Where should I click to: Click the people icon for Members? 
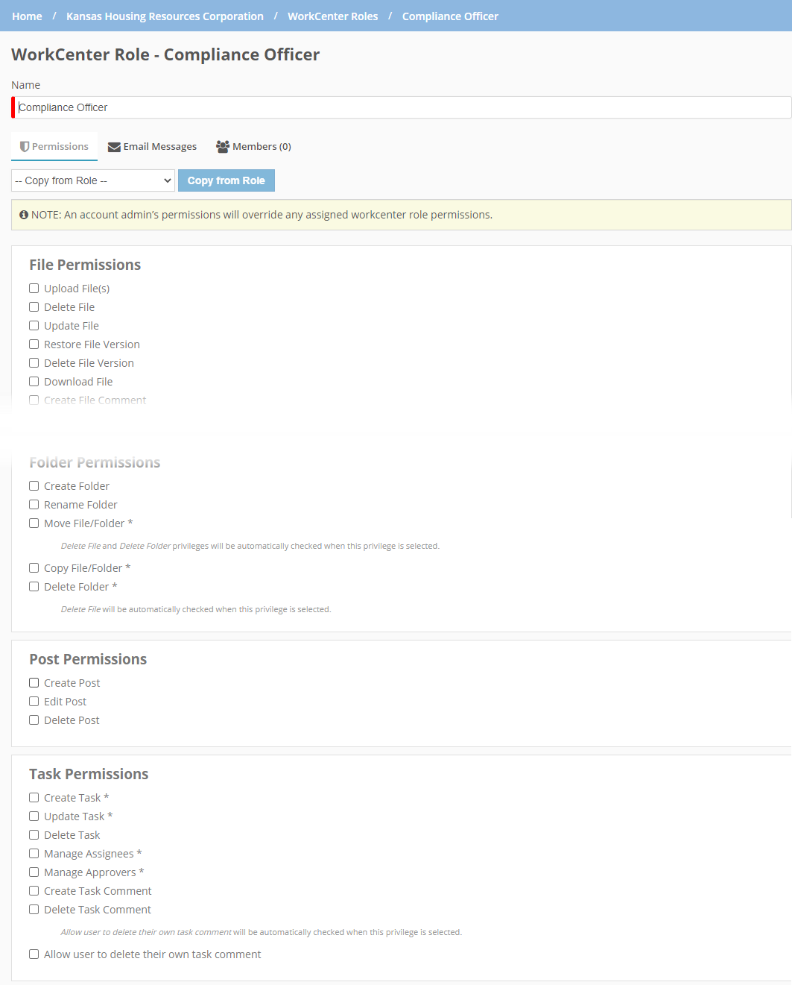point(223,147)
